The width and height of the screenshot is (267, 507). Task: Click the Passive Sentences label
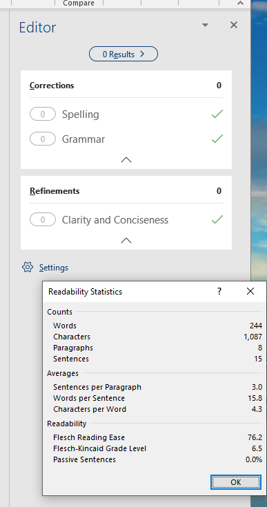pos(84,459)
